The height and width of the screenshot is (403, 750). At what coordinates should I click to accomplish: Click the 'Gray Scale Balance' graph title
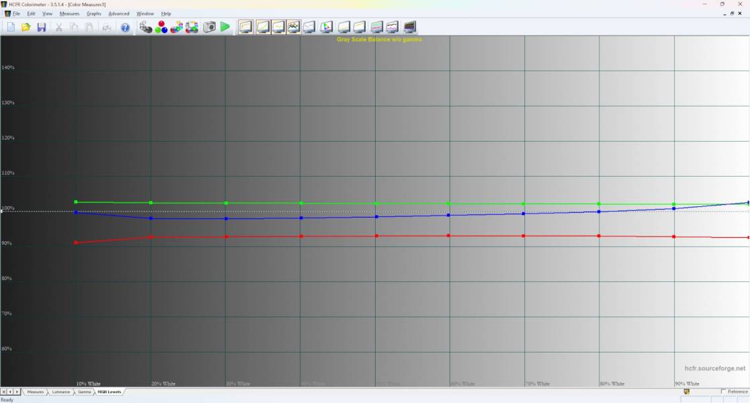(x=379, y=39)
